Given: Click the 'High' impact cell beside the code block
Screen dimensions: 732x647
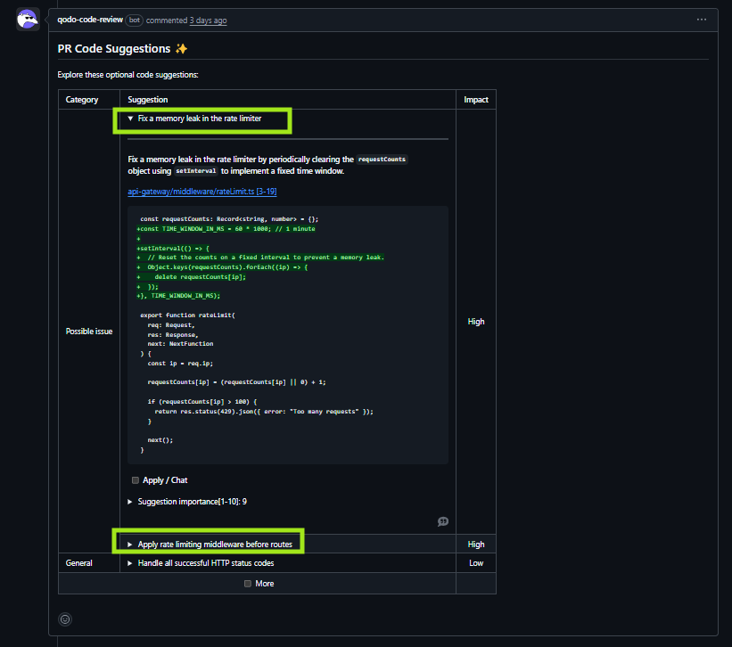Looking at the screenshot, I should coord(476,322).
